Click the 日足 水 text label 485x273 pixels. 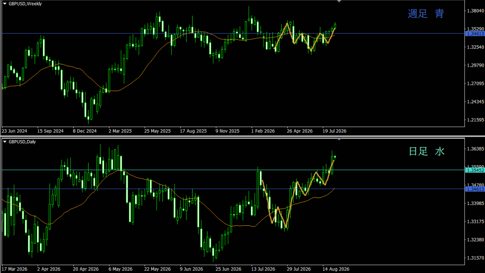tap(427, 151)
